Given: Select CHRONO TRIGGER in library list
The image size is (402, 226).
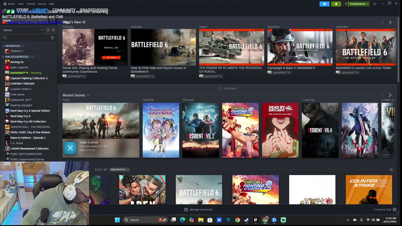Looking at the screenshot, I should (x=22, y=83).
